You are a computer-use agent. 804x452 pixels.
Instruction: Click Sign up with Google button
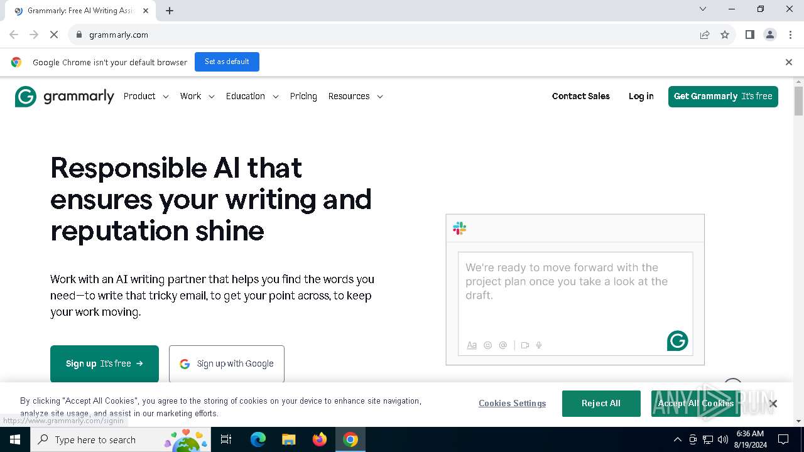[227, 363]
